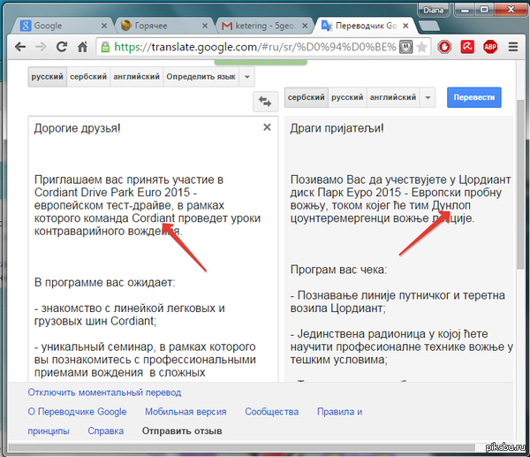Expand the target language dropdown arrow
530x457 pixels.
point(428,97)
